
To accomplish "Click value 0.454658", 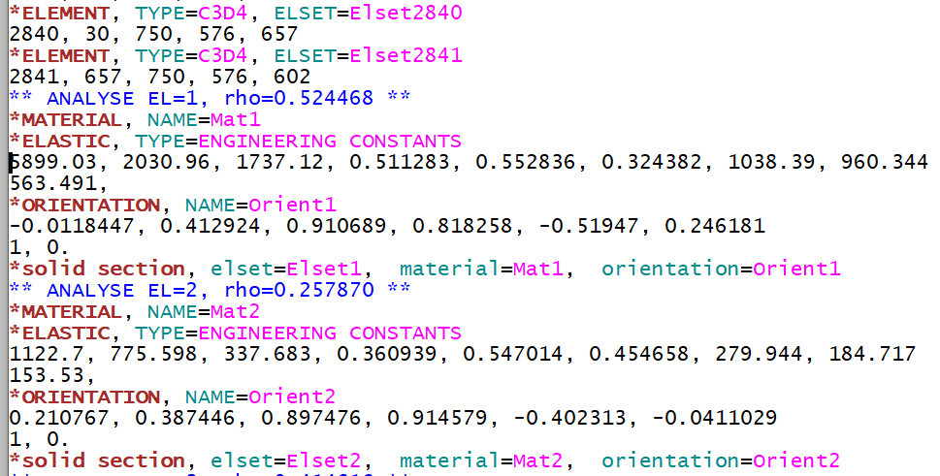I will click(638, 354).
